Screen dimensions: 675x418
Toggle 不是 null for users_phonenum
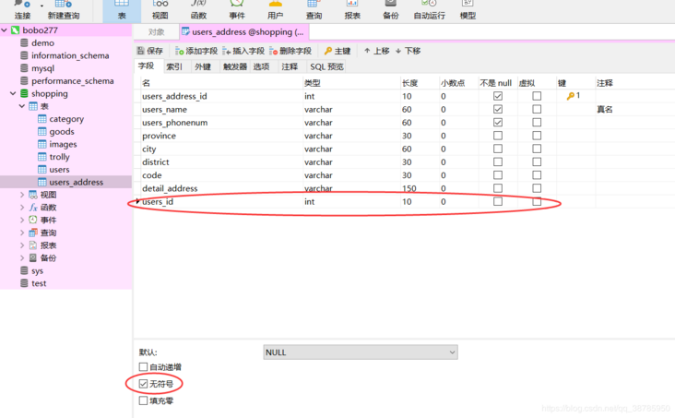tap(498, 123)
